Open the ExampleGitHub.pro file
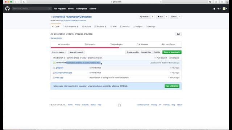Viewport: 232px width, 130px height. (64, 73)
